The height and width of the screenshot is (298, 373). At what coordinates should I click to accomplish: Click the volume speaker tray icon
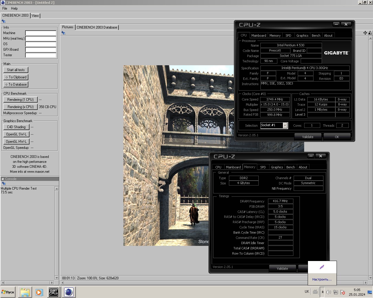[x=328, y=292]
